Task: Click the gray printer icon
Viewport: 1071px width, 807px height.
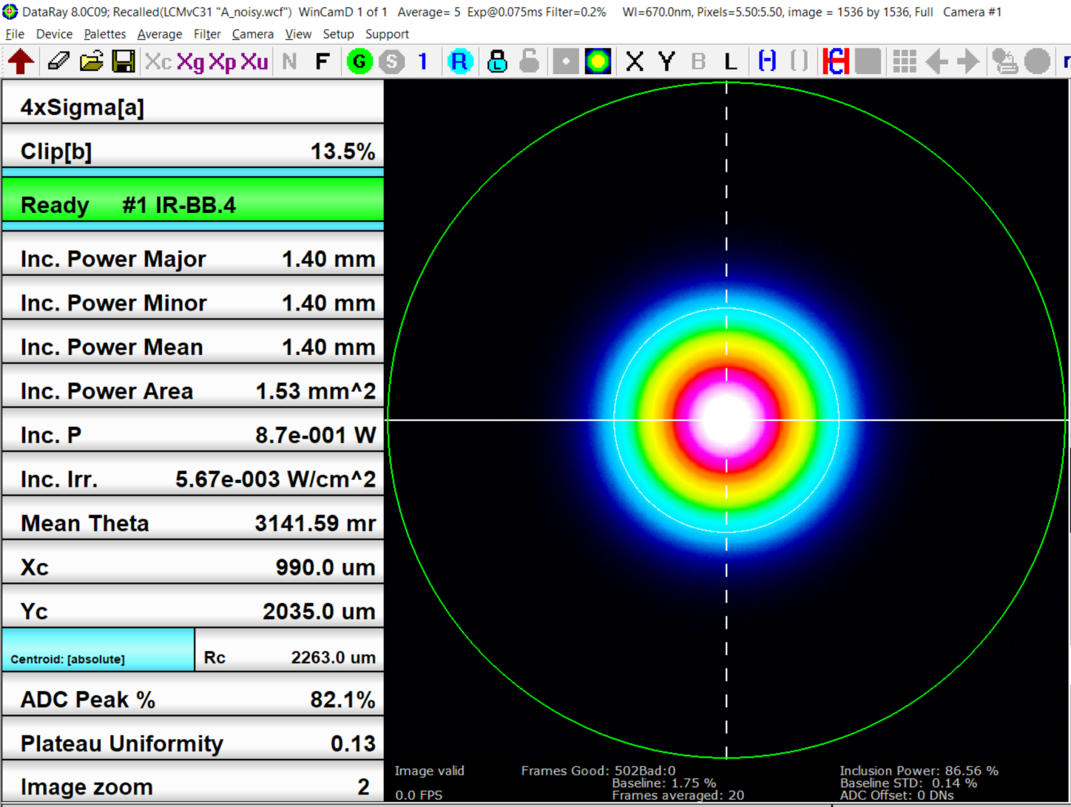Action: pos(1004,61)
